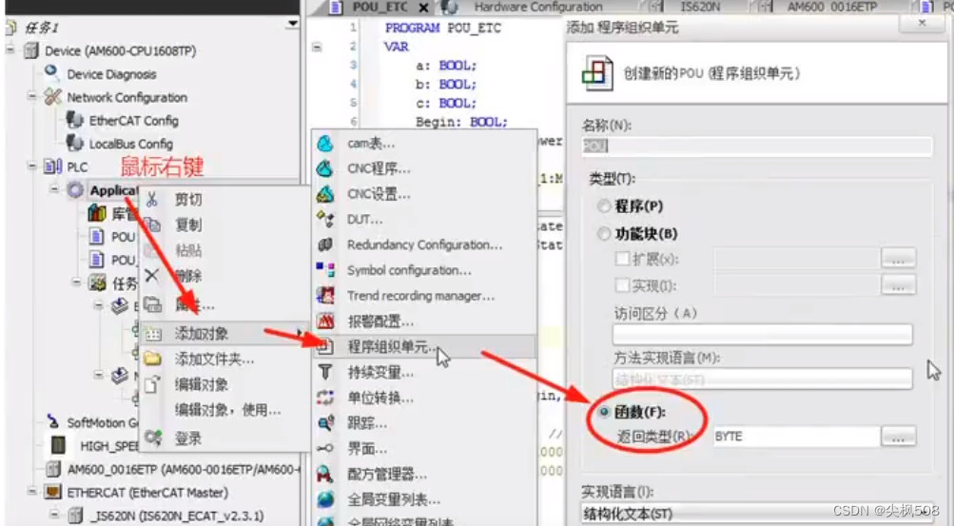Click the 配方管理器 icon
Screen dimensions: 954x526
click(x=325, y=474)
